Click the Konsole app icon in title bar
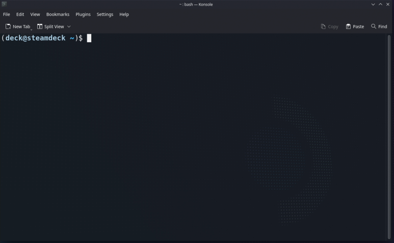Screen dimensions: 394x243 pyautogui.click(x=4, y=4)
